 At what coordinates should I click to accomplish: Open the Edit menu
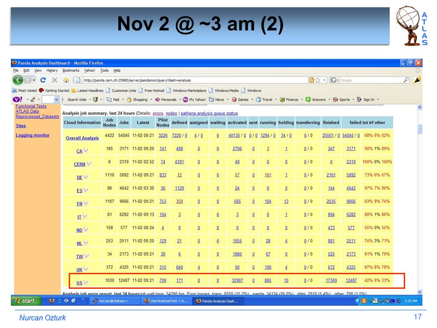point(26,70)
